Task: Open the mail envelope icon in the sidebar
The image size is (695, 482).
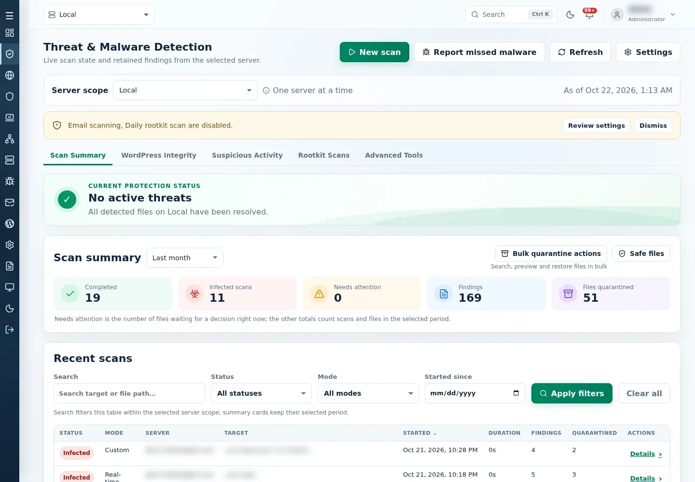Action: pyautogui.click(x=10, y=202)
